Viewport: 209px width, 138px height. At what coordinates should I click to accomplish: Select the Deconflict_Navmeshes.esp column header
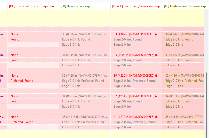[x=136, y=6]
